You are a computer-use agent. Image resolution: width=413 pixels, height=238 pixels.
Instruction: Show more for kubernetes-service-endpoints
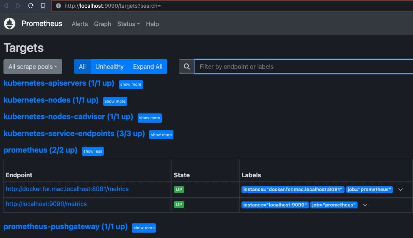click(x=161, y=135)
